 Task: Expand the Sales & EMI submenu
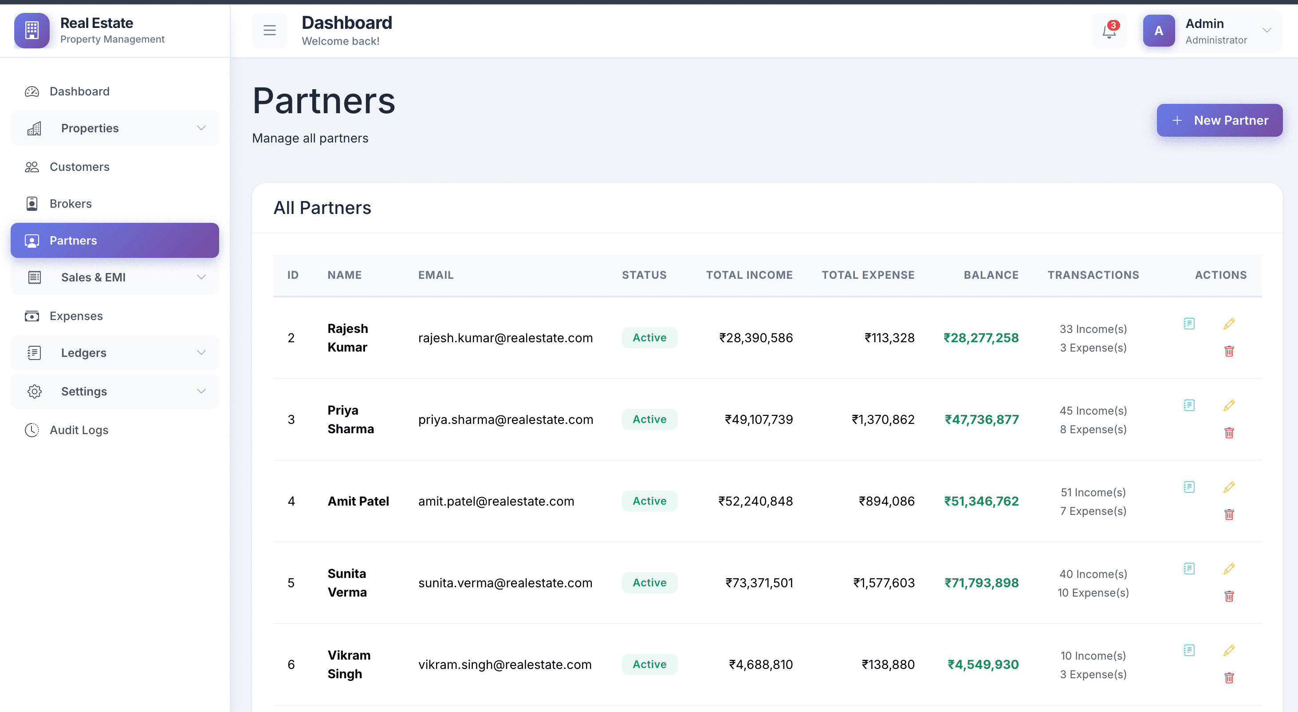115,277
